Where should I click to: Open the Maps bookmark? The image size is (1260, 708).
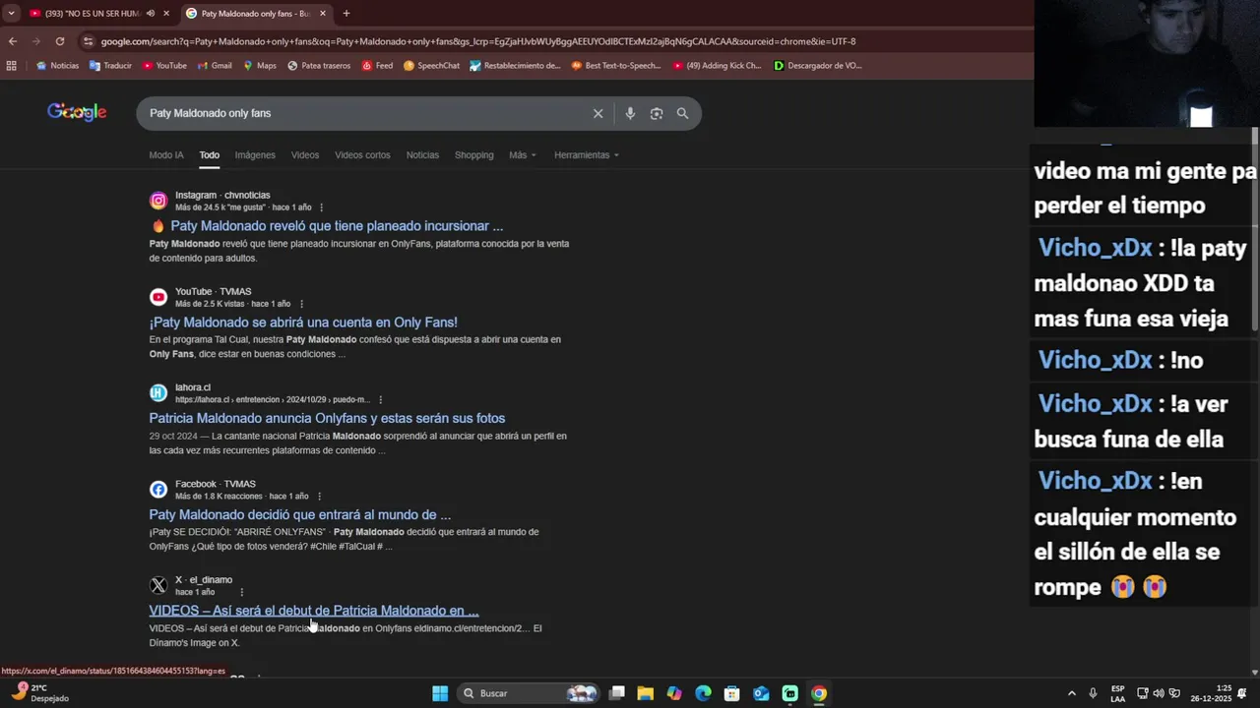tap(259, 66)
